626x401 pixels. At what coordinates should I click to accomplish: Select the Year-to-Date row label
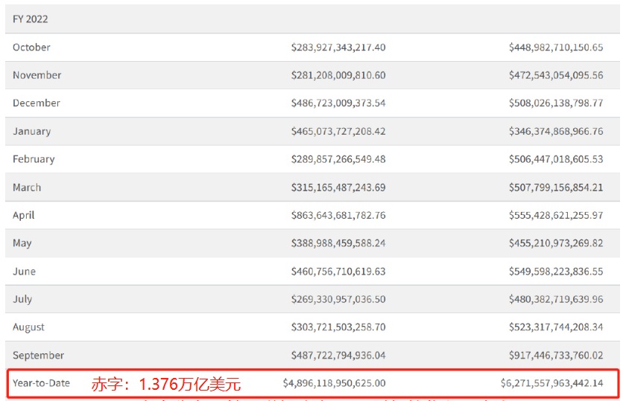[x=41, y=383]
